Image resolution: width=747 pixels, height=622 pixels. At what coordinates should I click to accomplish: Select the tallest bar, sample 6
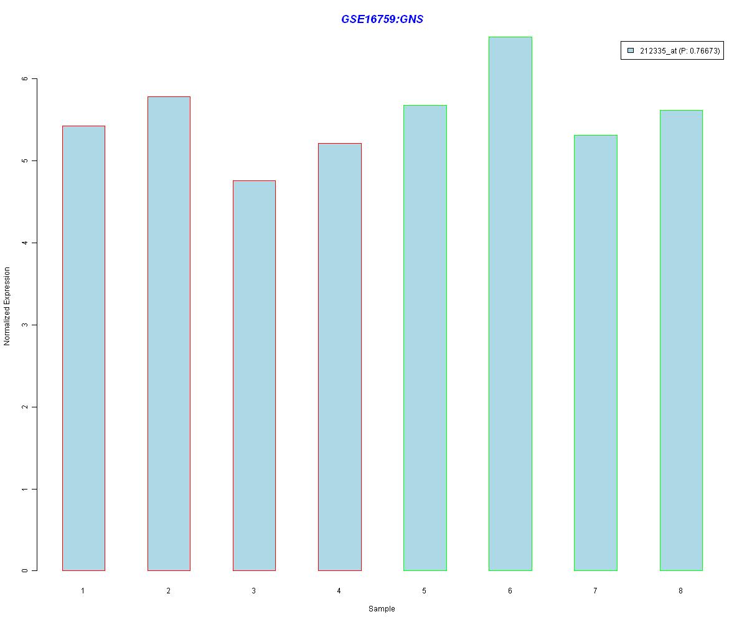510,304
